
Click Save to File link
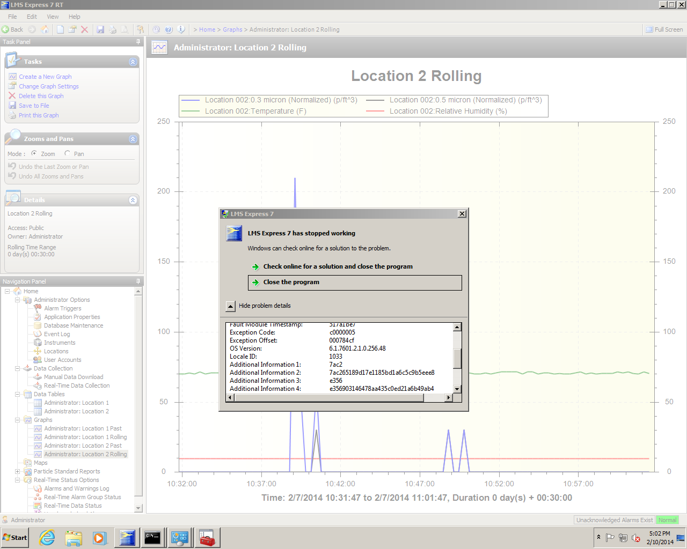pos(34,106)
